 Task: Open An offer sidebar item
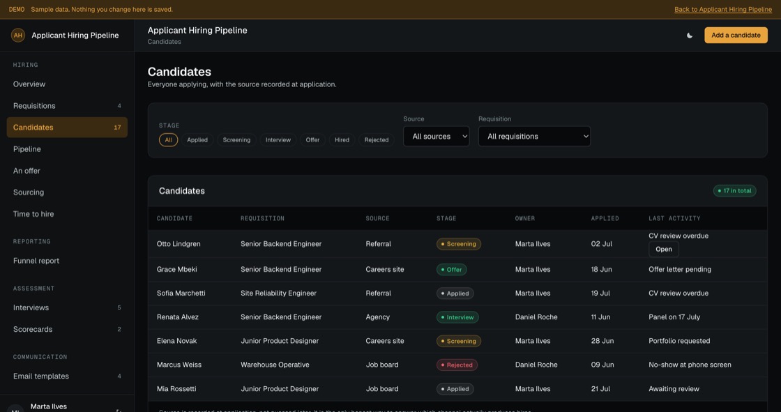pyautogui.click(x=67, y=171)
